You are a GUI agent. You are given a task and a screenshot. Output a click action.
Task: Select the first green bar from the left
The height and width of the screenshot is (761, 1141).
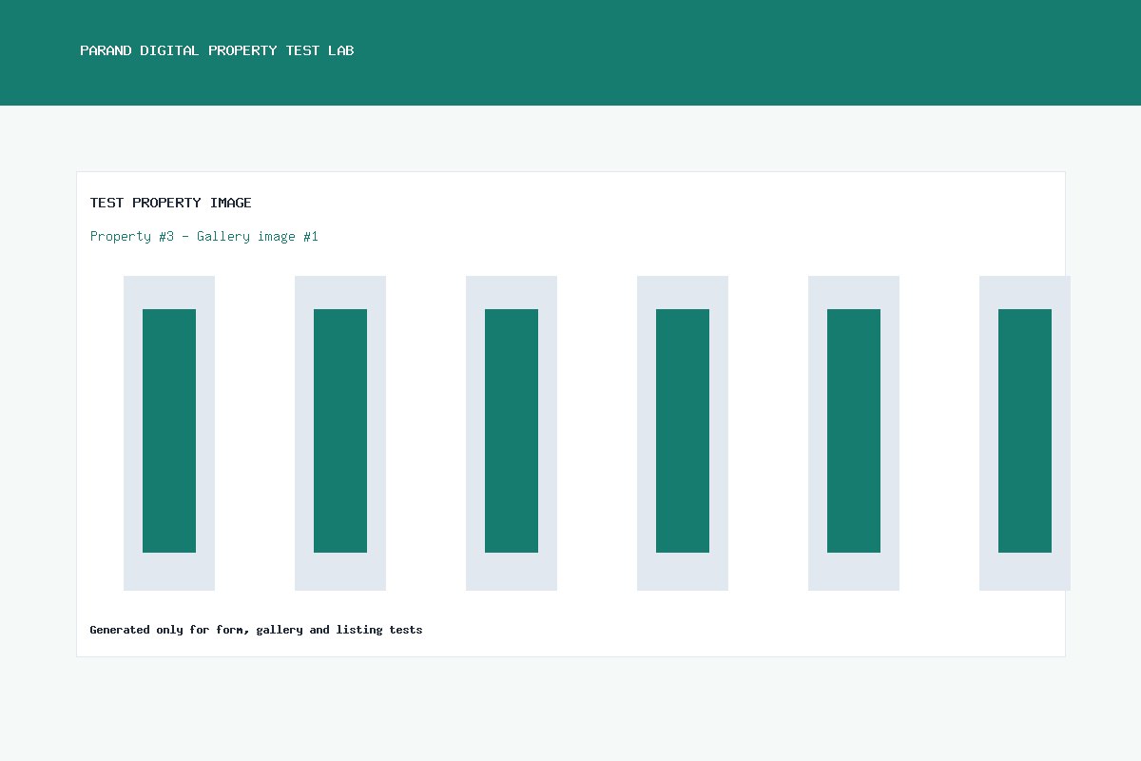tap(169, 431)
